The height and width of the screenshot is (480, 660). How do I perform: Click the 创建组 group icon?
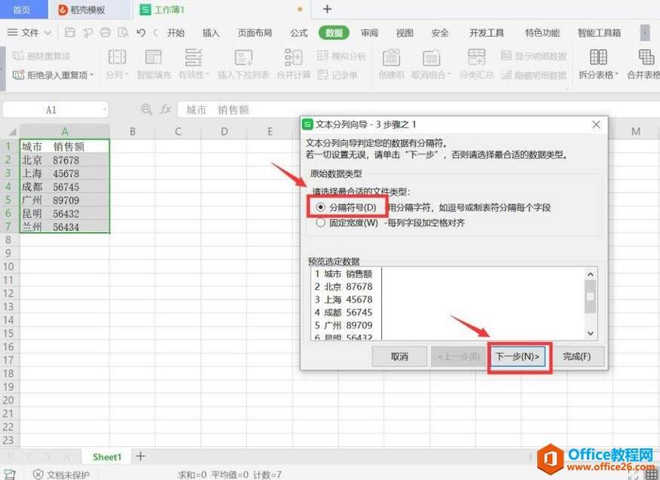click(391, 57)
